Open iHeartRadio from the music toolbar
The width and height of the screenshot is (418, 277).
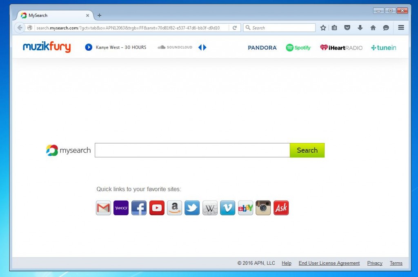[x=341, y=47]
